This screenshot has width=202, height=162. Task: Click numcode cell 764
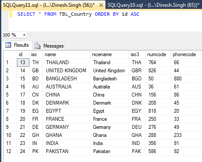(x=158, y=63)
